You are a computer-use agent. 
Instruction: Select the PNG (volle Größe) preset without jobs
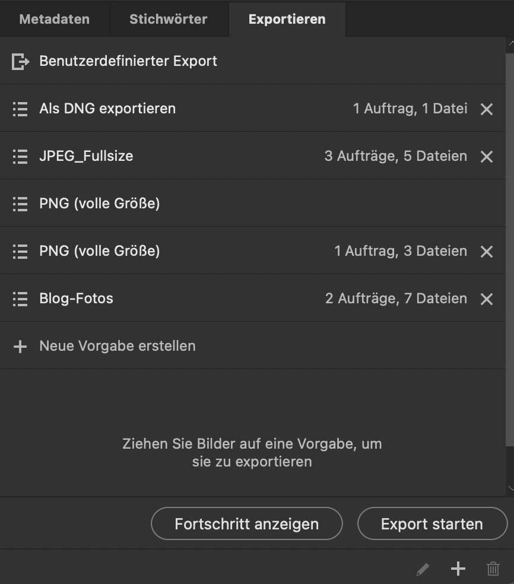click(100, 204)
